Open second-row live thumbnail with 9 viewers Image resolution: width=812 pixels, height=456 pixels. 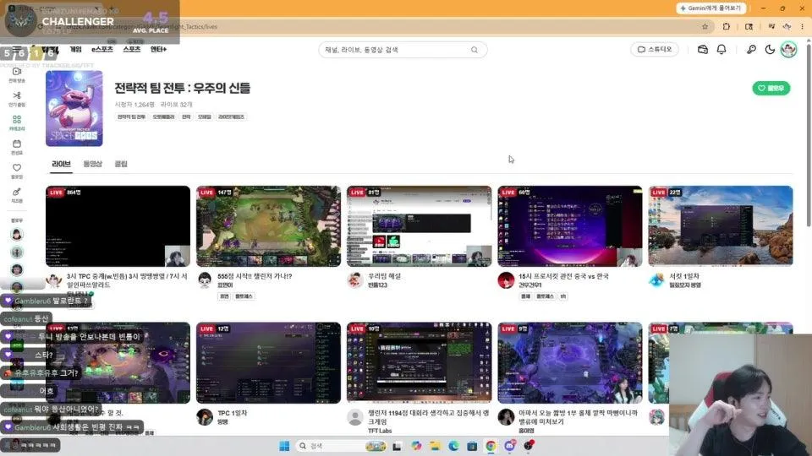569,363
